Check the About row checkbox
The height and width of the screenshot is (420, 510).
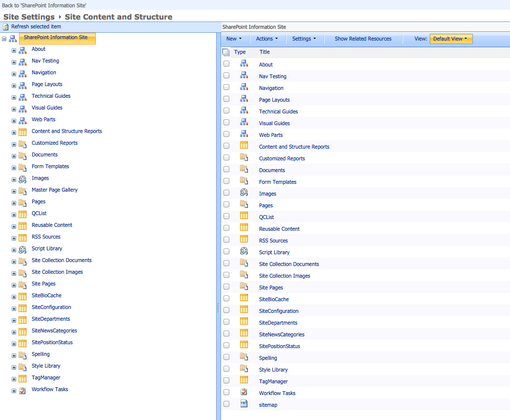pyautogui.click(x=226, y=64)
